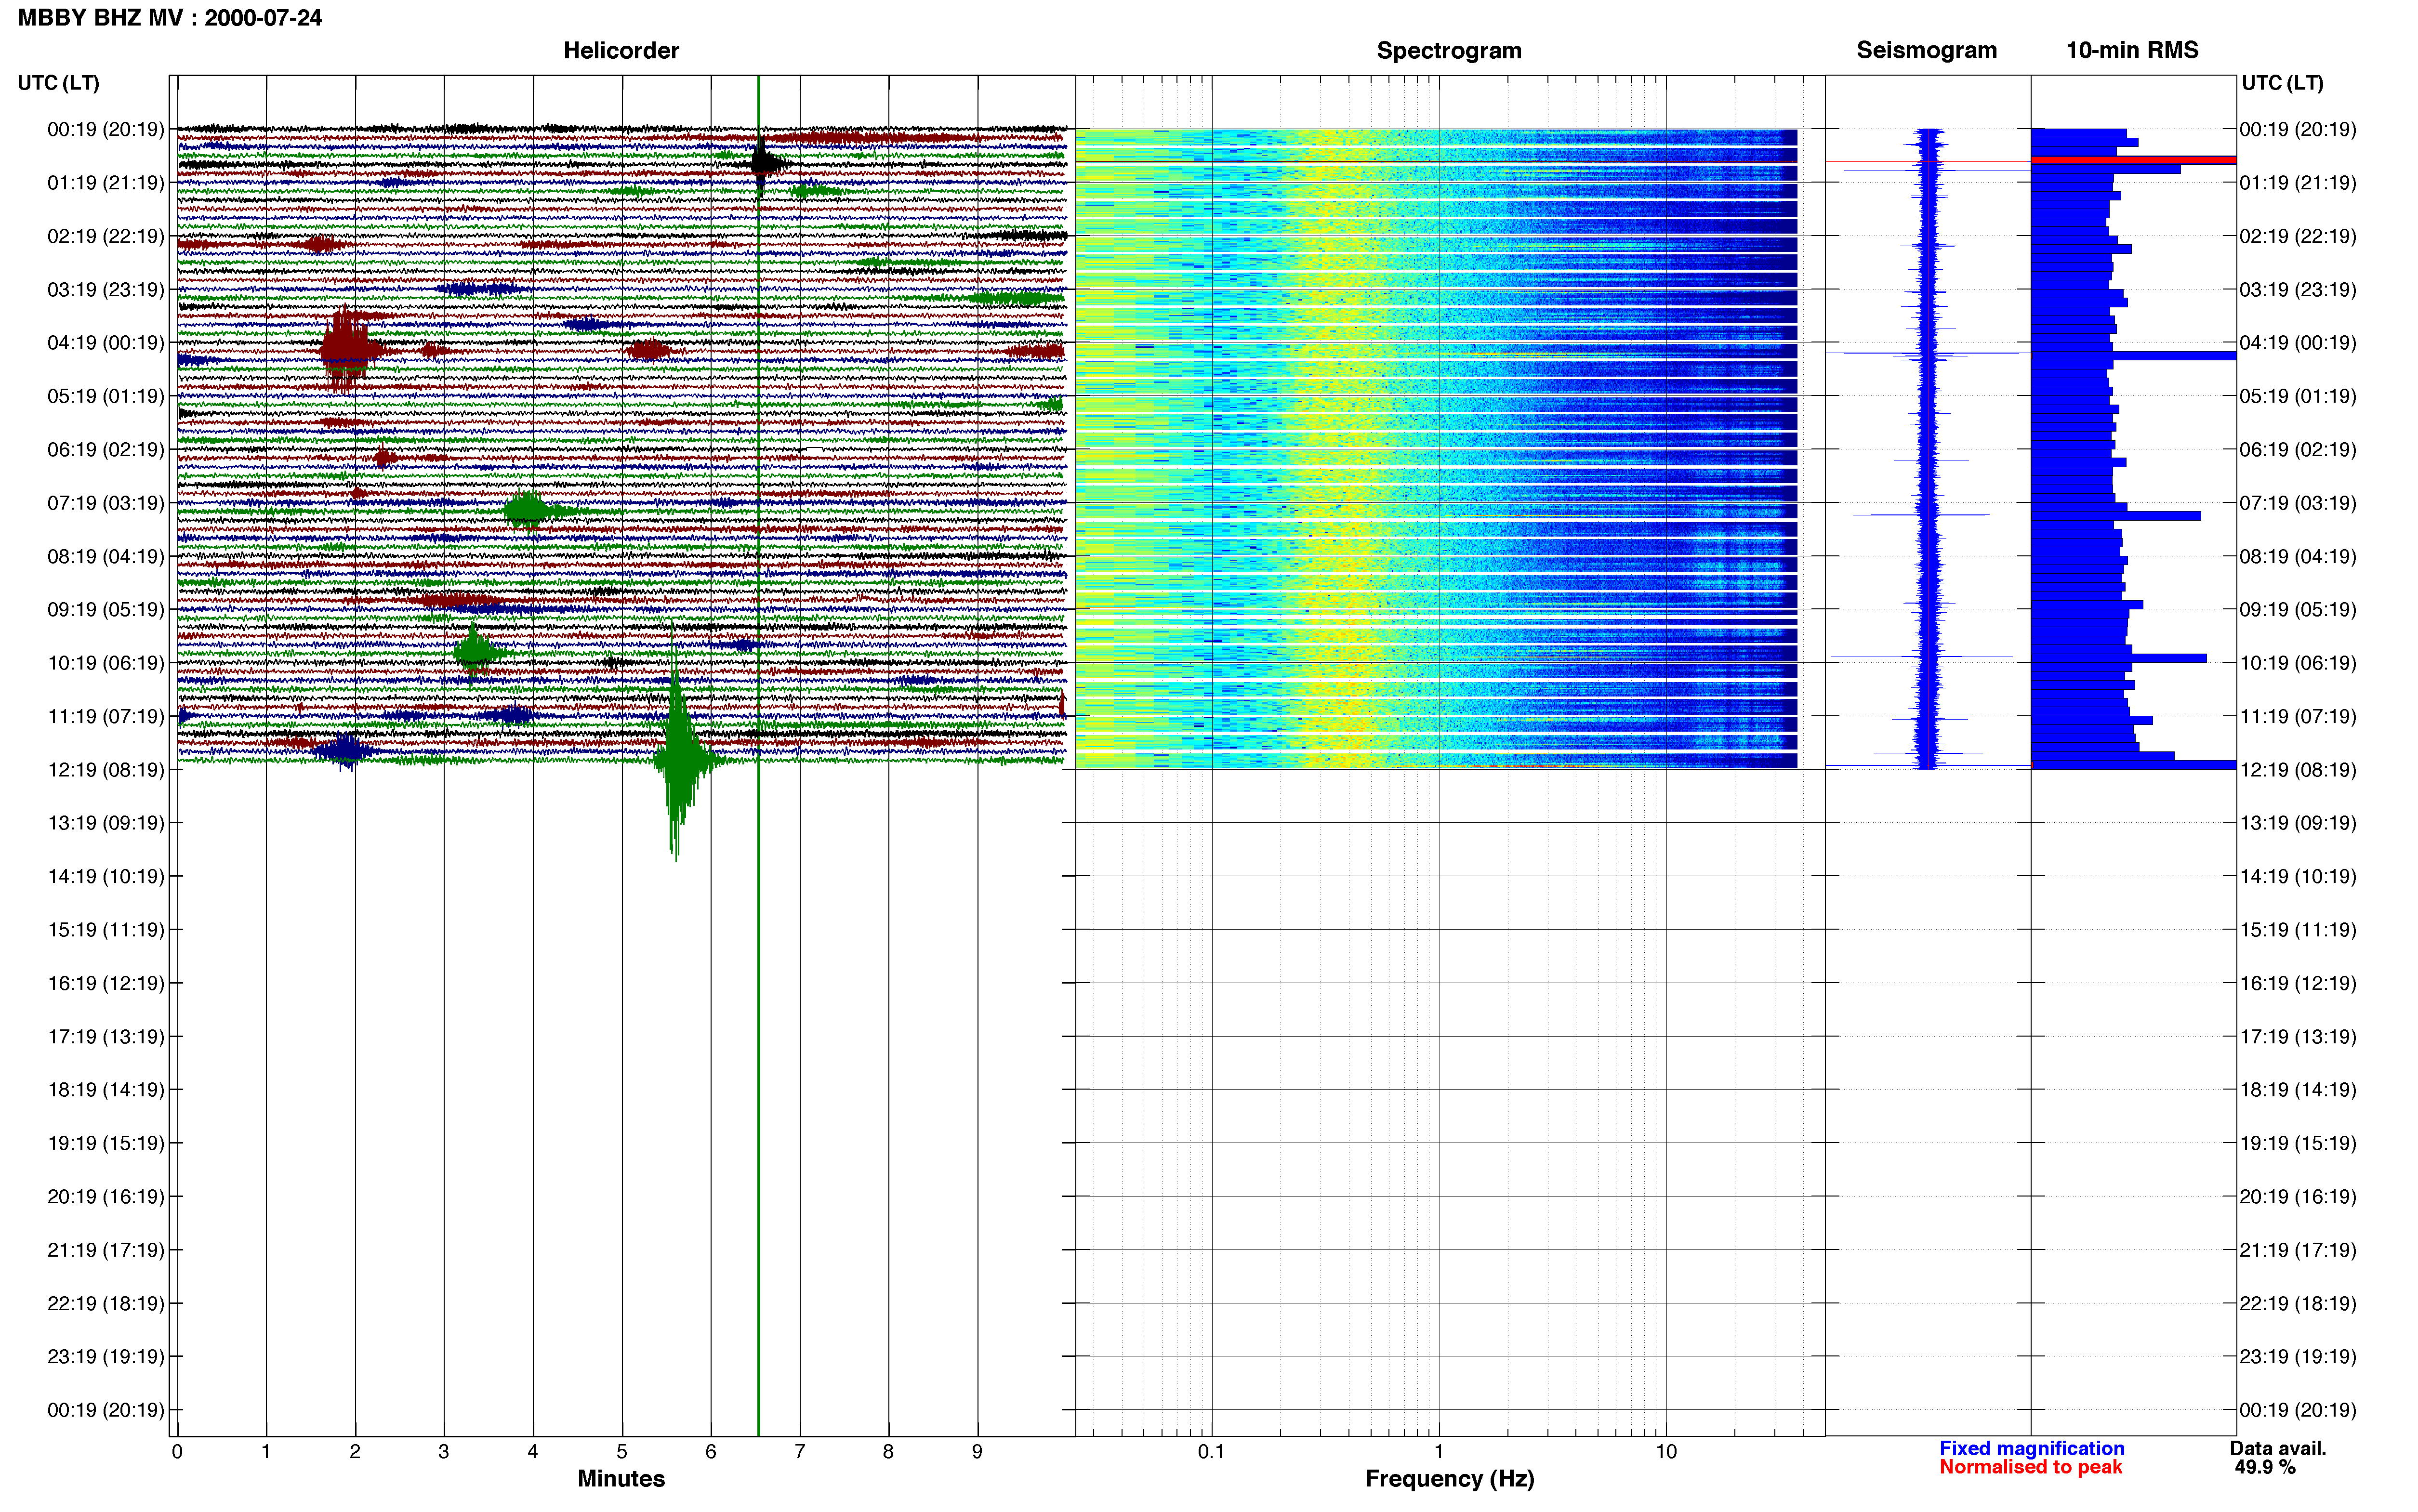Click right time label 02:19 (22:19)
The image size is (2418, 1512).
coord(2297,236)
